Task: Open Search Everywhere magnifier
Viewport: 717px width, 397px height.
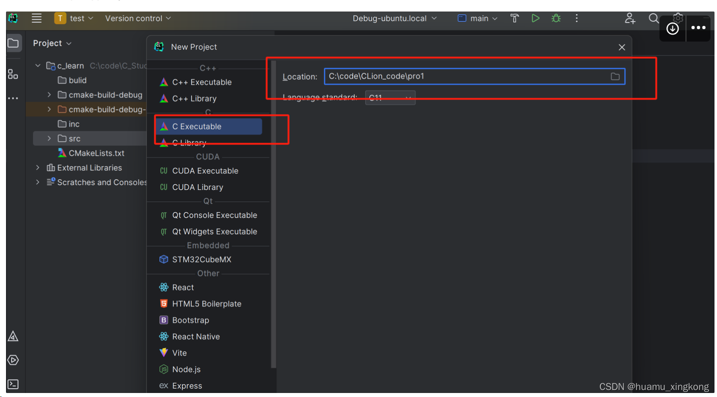Action: pyautogui.click(x=653, y=18)
